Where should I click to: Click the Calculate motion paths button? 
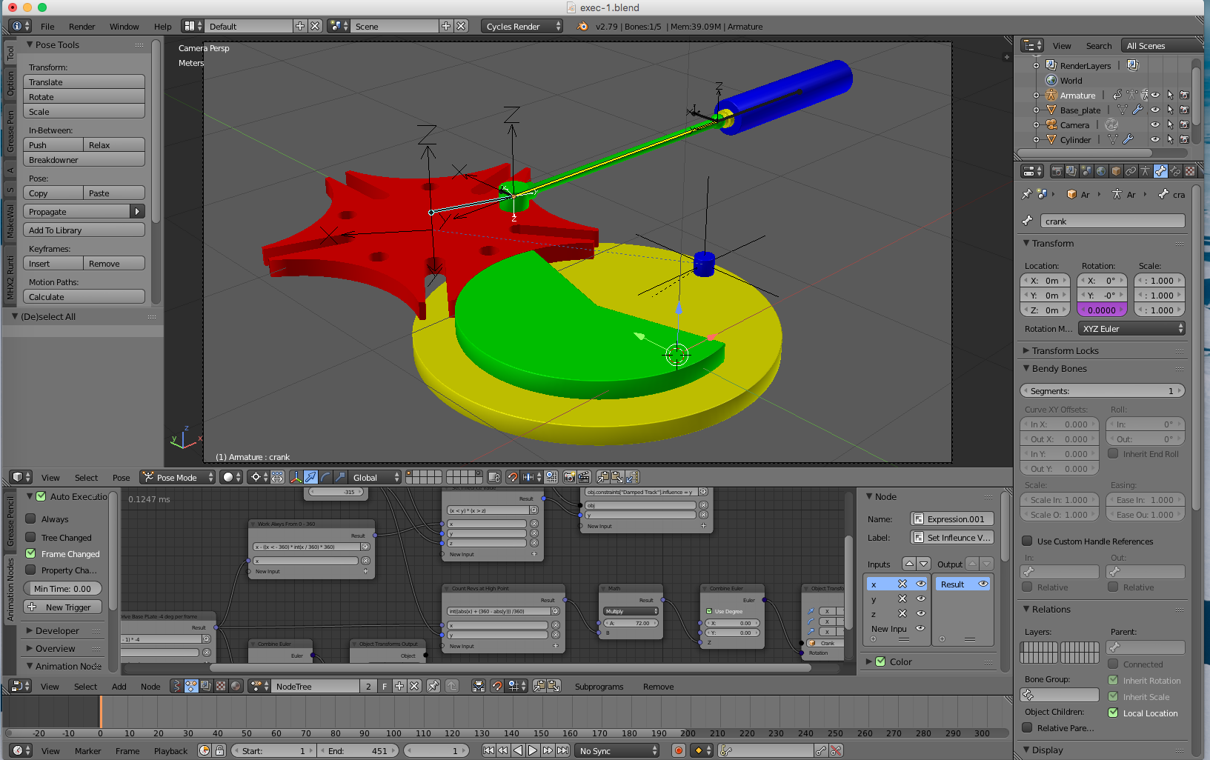83,296
